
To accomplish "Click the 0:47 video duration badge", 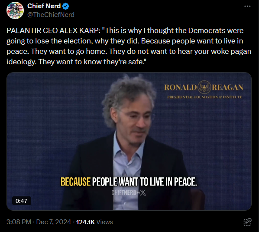I will click(x=22, y=201).
